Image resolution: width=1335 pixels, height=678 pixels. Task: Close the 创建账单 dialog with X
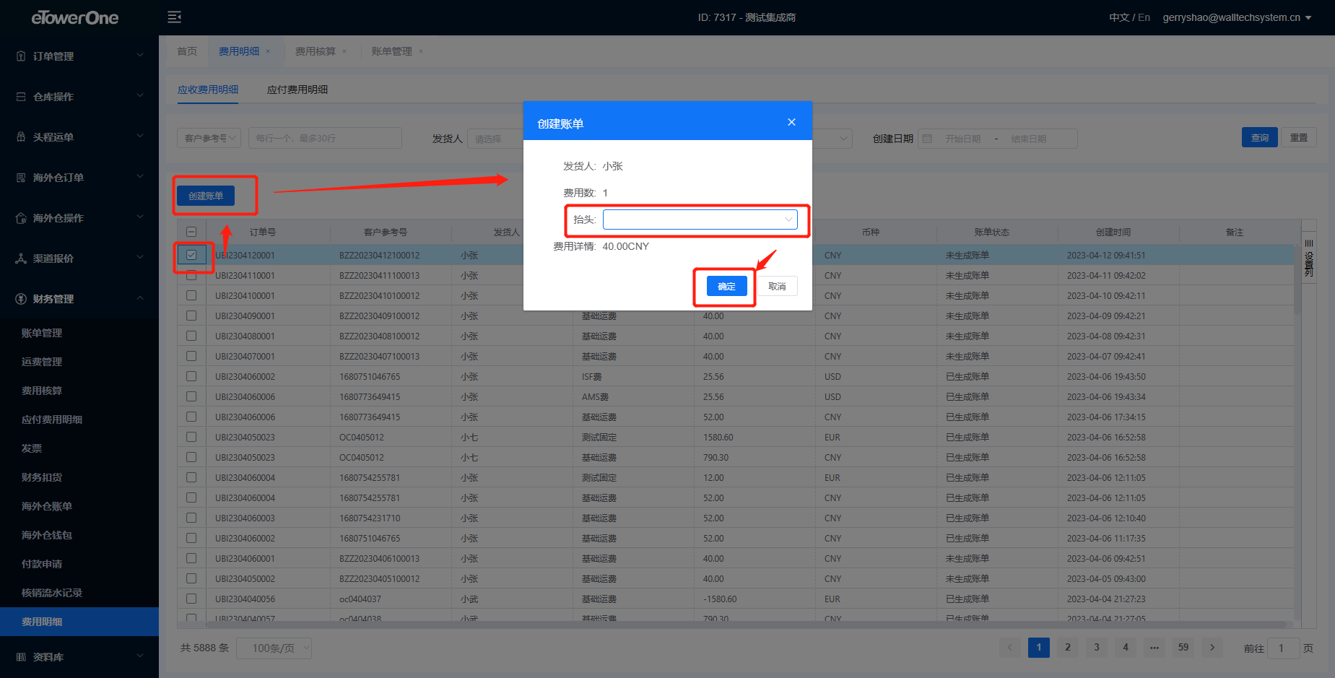(x=791, y=122)
